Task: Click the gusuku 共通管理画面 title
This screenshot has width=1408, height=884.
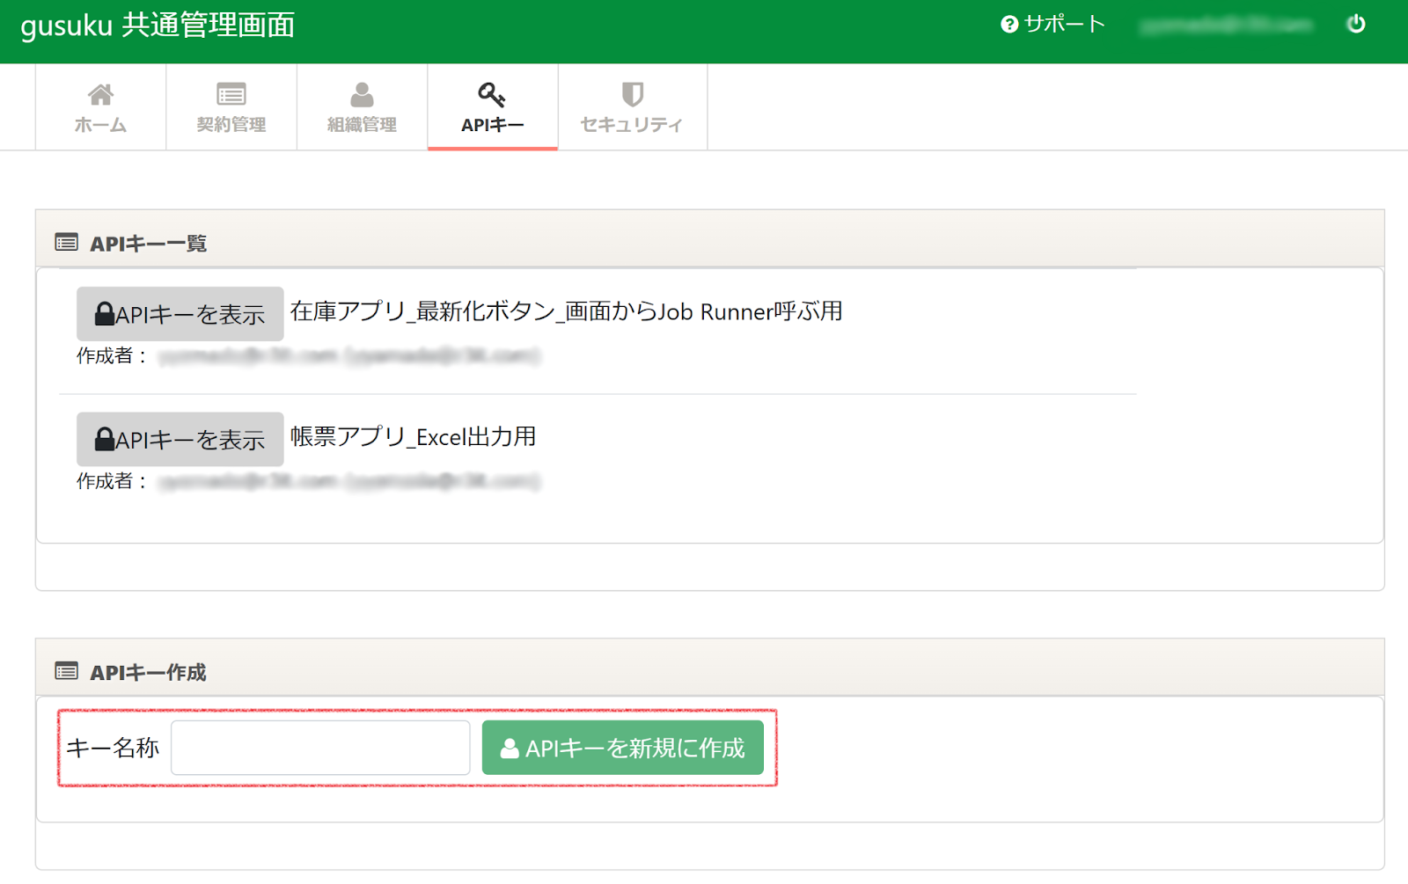Action: 158,26
